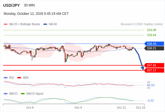165x112 pixels.
Task: Click the MACD Signal green legend swatch
Action: tap(23, 94)
